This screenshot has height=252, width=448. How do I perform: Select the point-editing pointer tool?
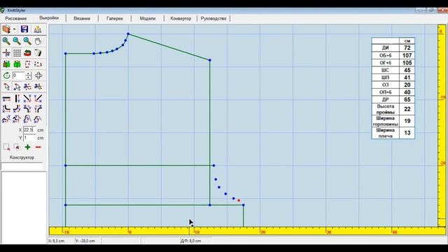click(17, 87)
